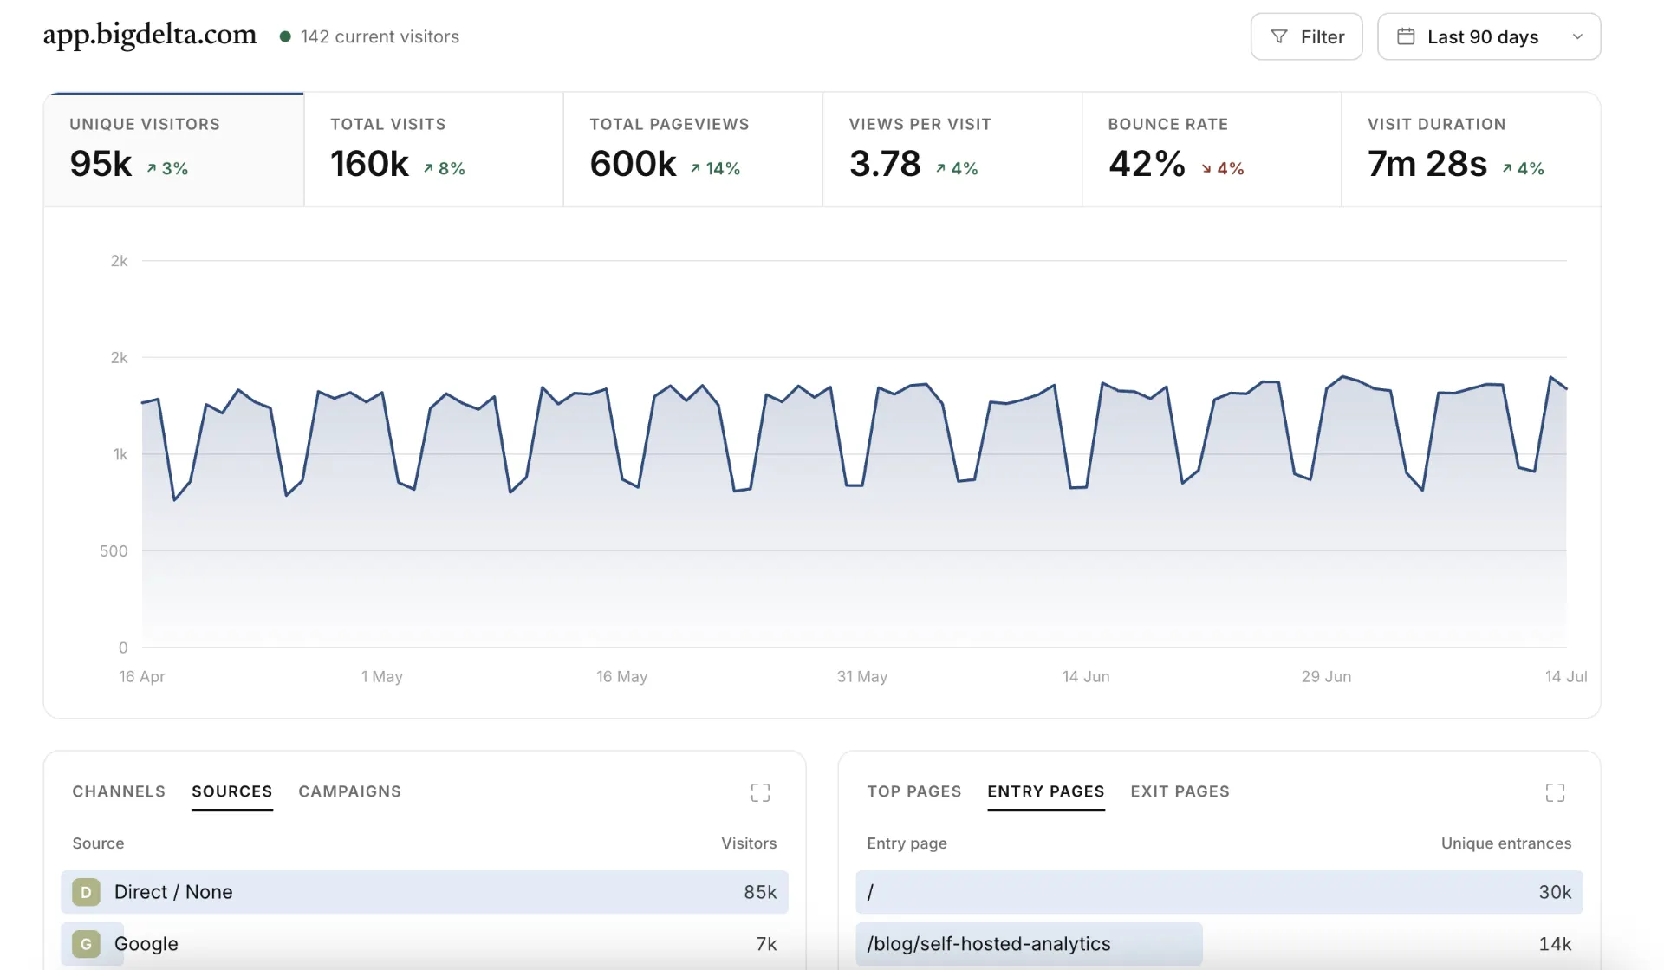This screenshot has width=1664, height=970.
Task: Switch to the Campaigns tab
Action: (x=350, y=791)
